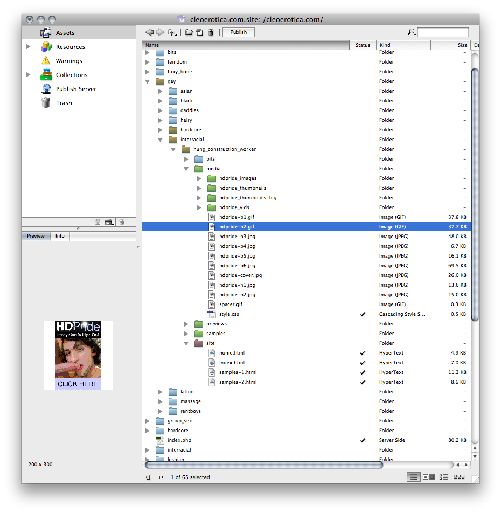Select Warnings in the sidebar

69,61
